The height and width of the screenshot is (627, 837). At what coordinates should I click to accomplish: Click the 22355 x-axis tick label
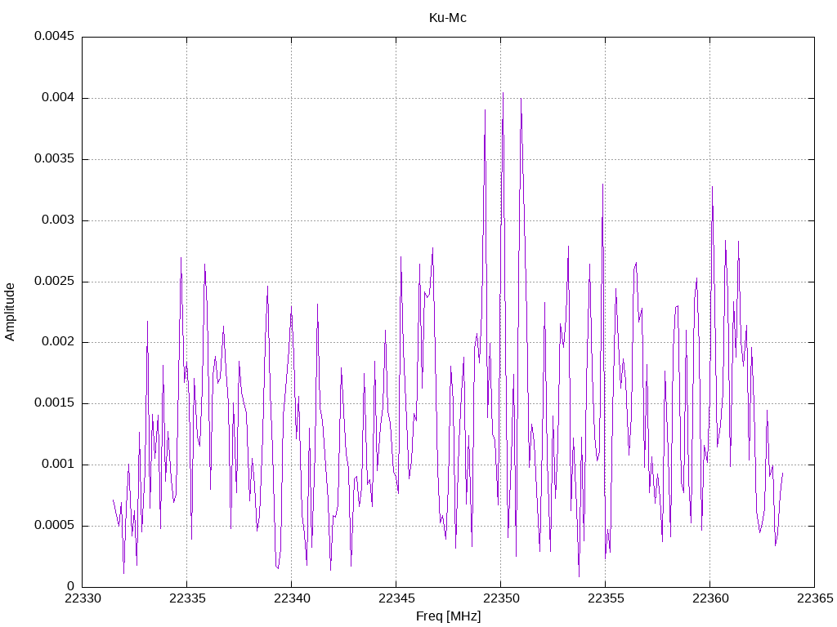tap(606, 598)
